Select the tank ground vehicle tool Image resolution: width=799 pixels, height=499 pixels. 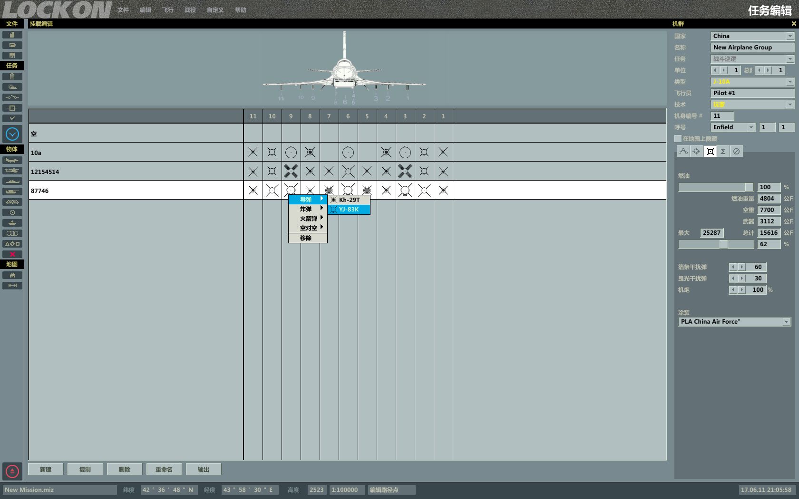(x=12, y=192)
